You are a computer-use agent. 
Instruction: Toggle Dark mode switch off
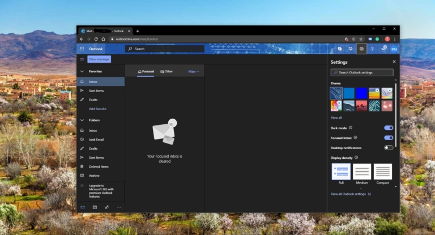click(x=389, y=128)
